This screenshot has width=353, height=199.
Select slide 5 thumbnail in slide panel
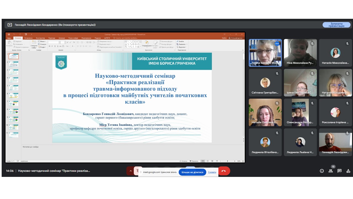point(14,88)
